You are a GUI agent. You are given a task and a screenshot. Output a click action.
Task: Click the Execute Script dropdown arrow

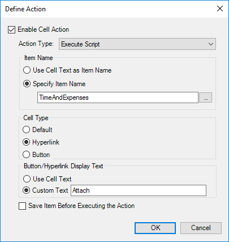pyautogui.click(x=211, y=44)
